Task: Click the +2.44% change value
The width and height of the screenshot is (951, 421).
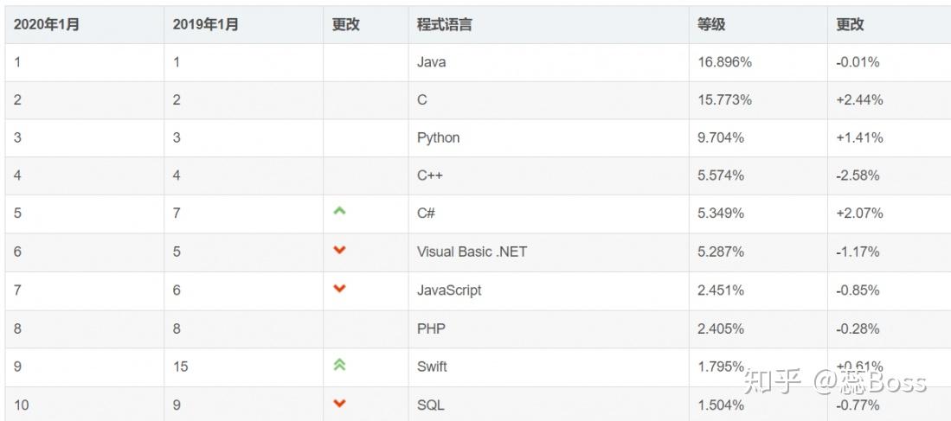Action: point(859,100)
